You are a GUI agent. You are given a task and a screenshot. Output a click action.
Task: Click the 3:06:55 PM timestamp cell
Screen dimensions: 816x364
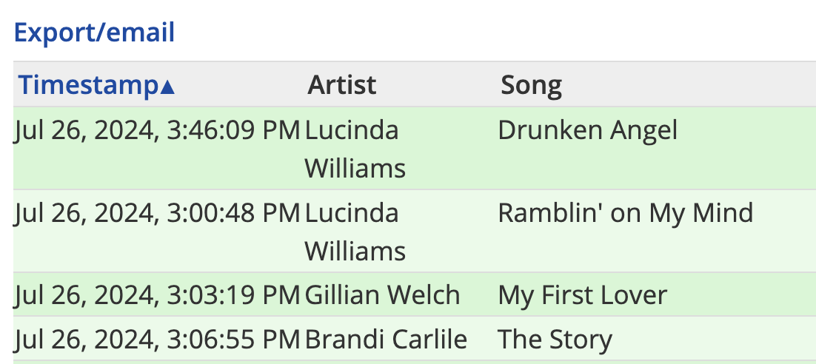coord(157,340)
